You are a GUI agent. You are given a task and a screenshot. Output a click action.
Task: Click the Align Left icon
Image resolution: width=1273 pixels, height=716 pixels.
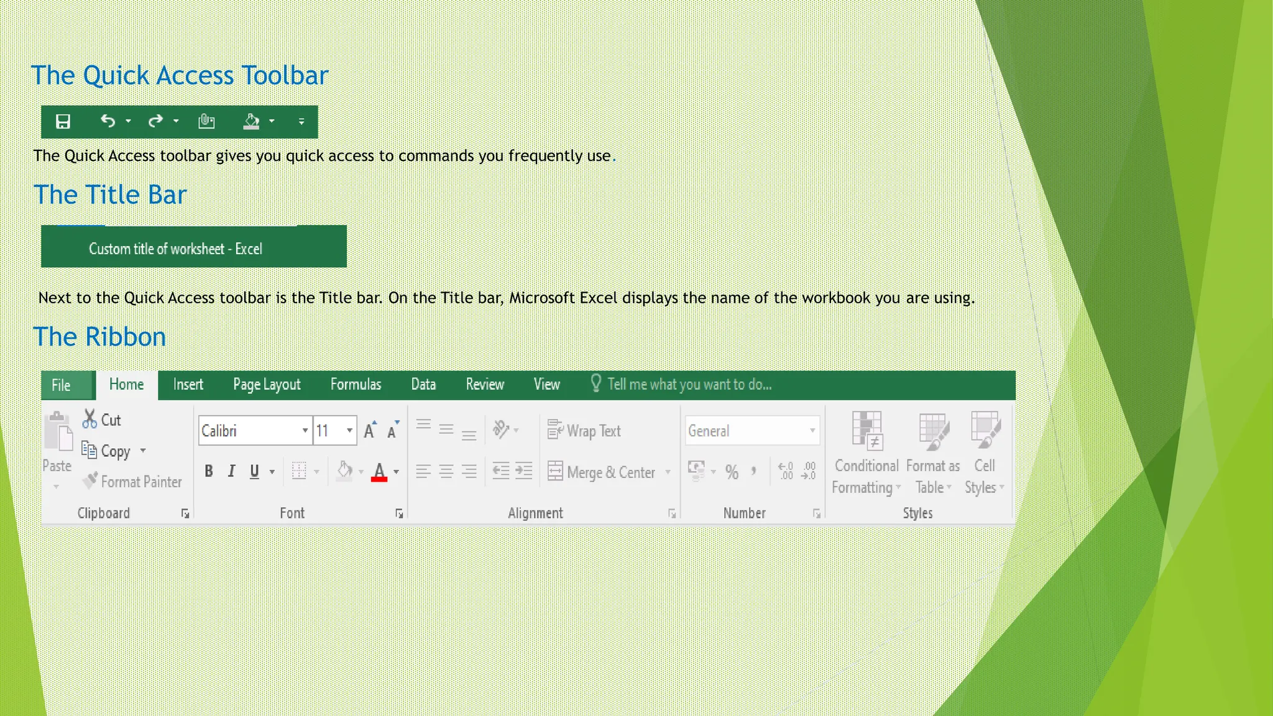tap(423, 472)
